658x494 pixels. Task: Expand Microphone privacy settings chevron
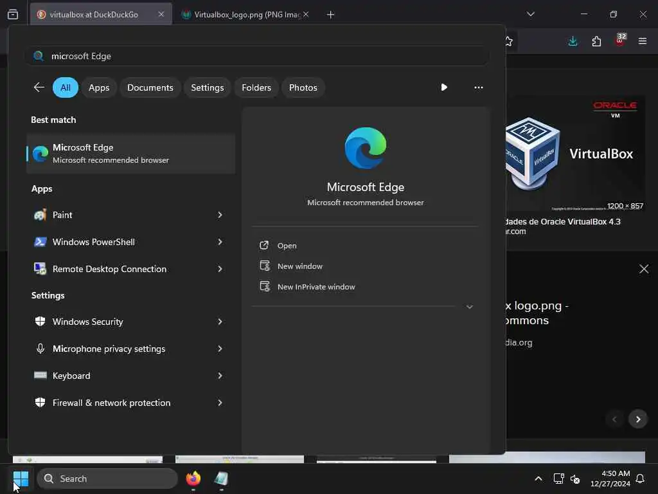click(x=220, y=349)
